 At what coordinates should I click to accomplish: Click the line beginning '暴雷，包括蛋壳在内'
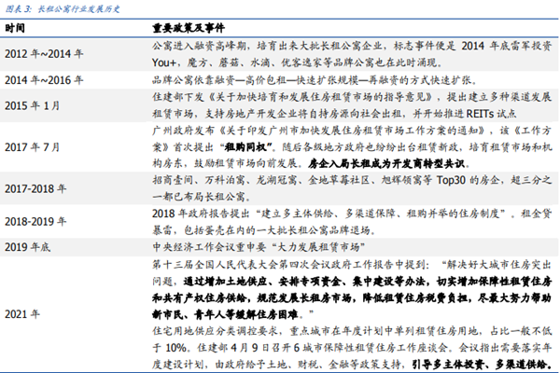(x=264, y=230)
